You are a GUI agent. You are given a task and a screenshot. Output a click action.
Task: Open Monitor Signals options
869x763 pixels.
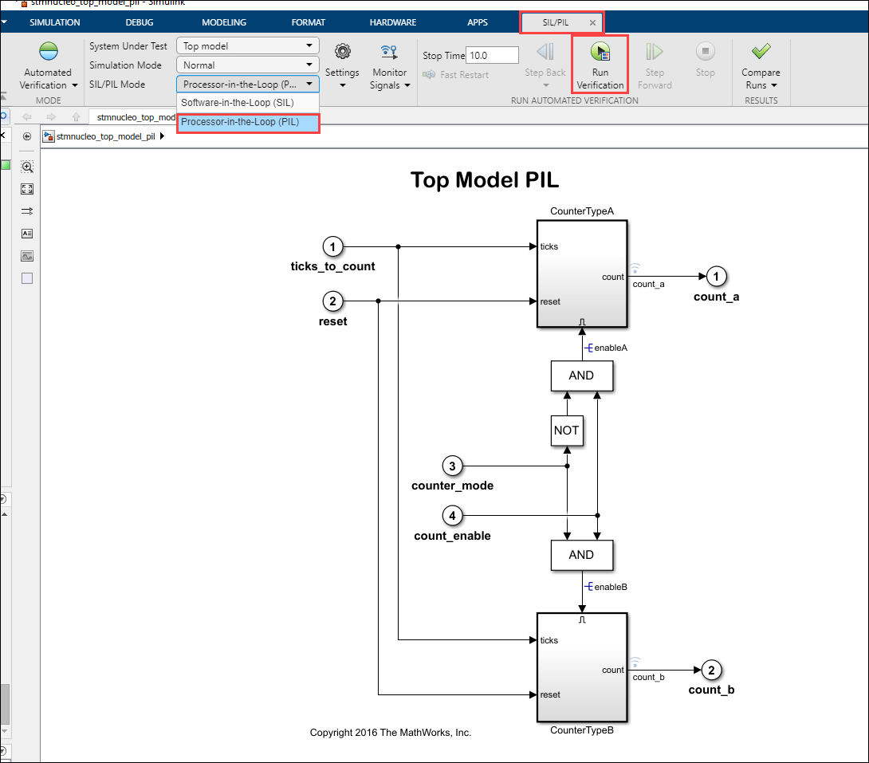click(389, 65)
